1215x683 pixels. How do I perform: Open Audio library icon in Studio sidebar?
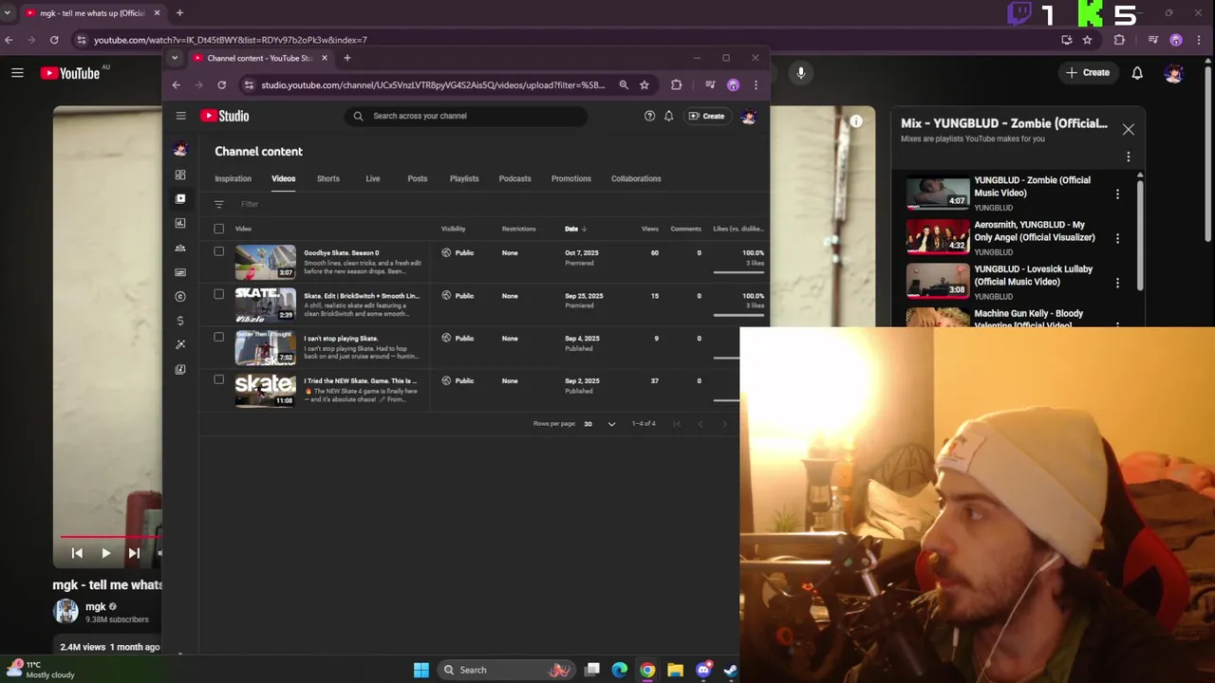point(180,369)
